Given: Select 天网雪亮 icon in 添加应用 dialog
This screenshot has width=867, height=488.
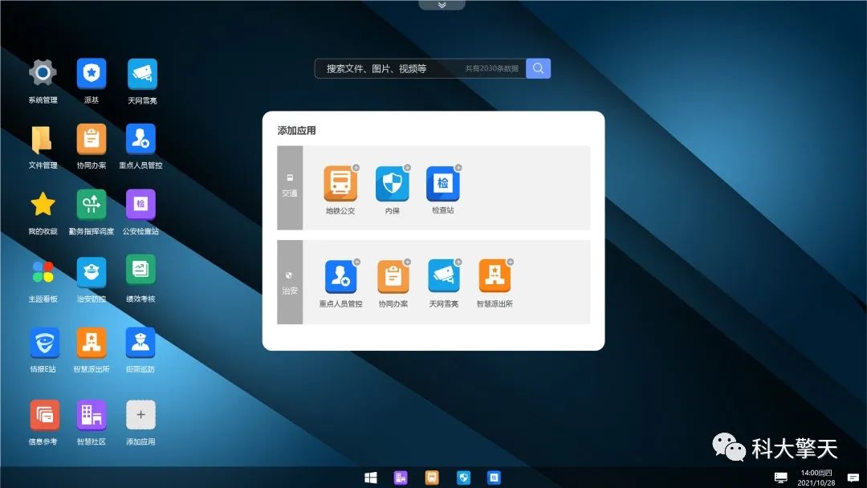Looking at the screenshot, I should 443,277.
